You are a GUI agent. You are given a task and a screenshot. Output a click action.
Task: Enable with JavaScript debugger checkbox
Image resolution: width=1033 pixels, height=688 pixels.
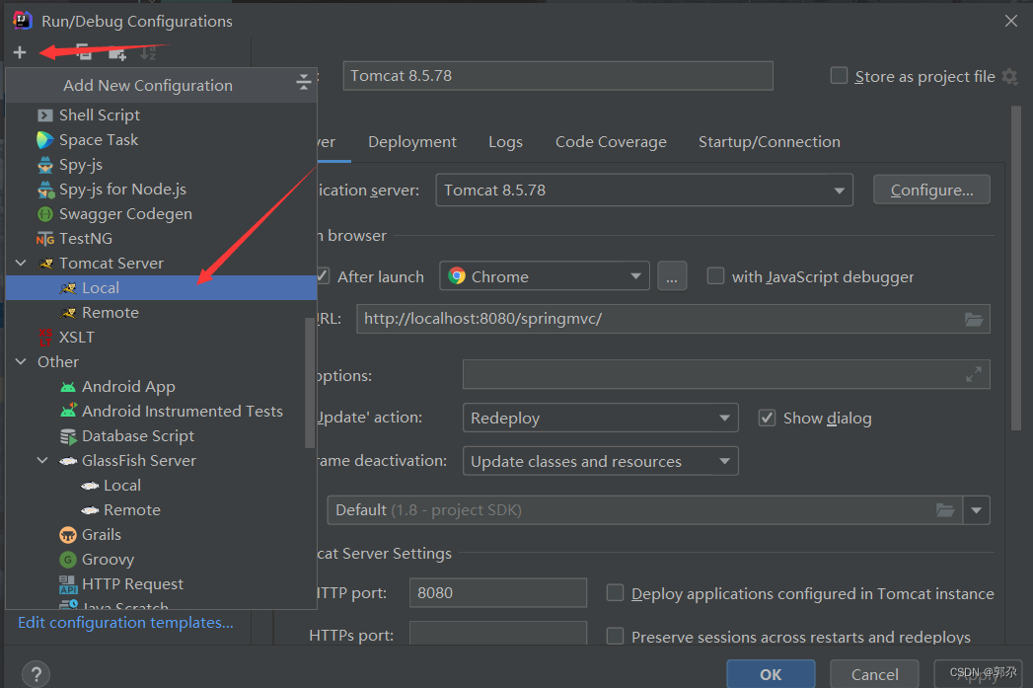[x=715, y=275]
